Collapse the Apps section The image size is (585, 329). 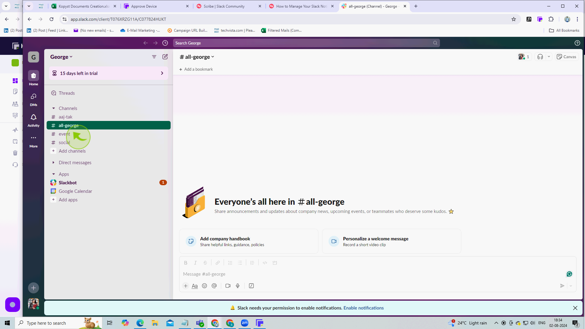[x=54, y=174]
